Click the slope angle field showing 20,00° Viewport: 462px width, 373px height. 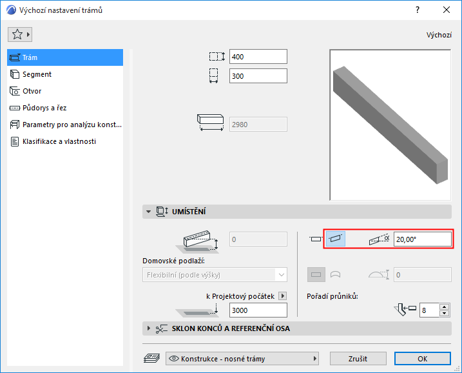423,239
